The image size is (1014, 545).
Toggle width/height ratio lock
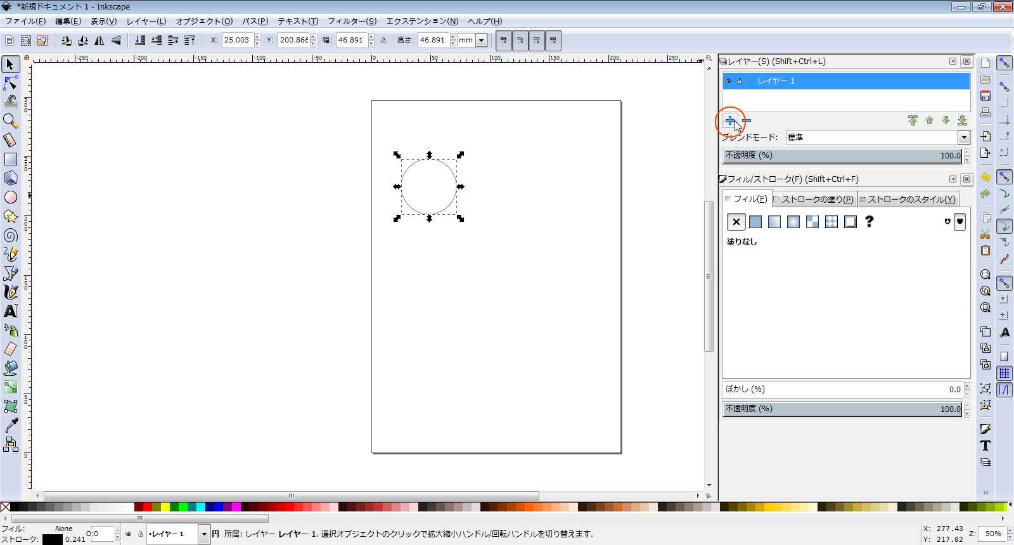pyautogui.click(x=383, y=41)
